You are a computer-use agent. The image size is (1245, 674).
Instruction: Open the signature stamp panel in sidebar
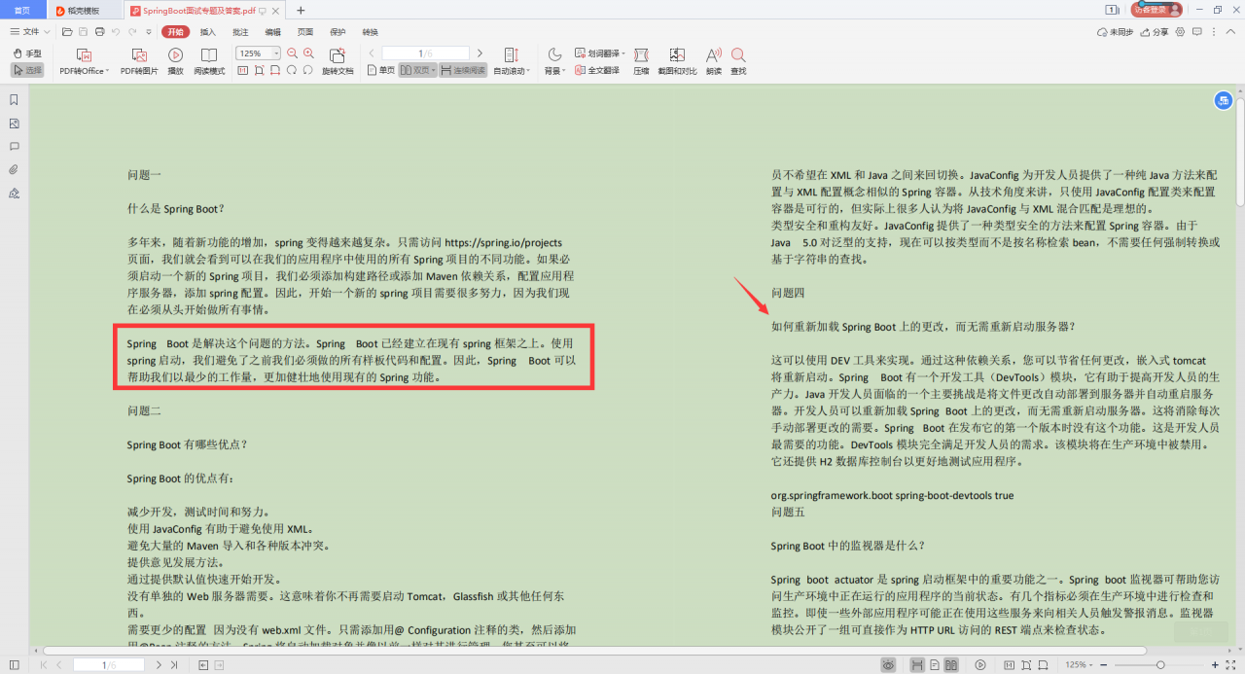click(14, 194)
